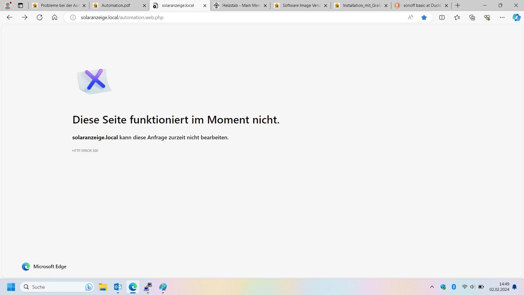Open the Favorites list icon
Image resolution: width=524 pixels, height=295 pixels.
pos(457,17)
